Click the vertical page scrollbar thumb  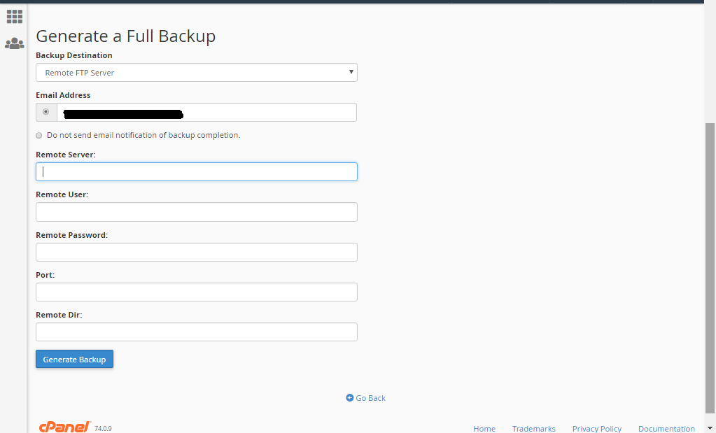point(710,269)
